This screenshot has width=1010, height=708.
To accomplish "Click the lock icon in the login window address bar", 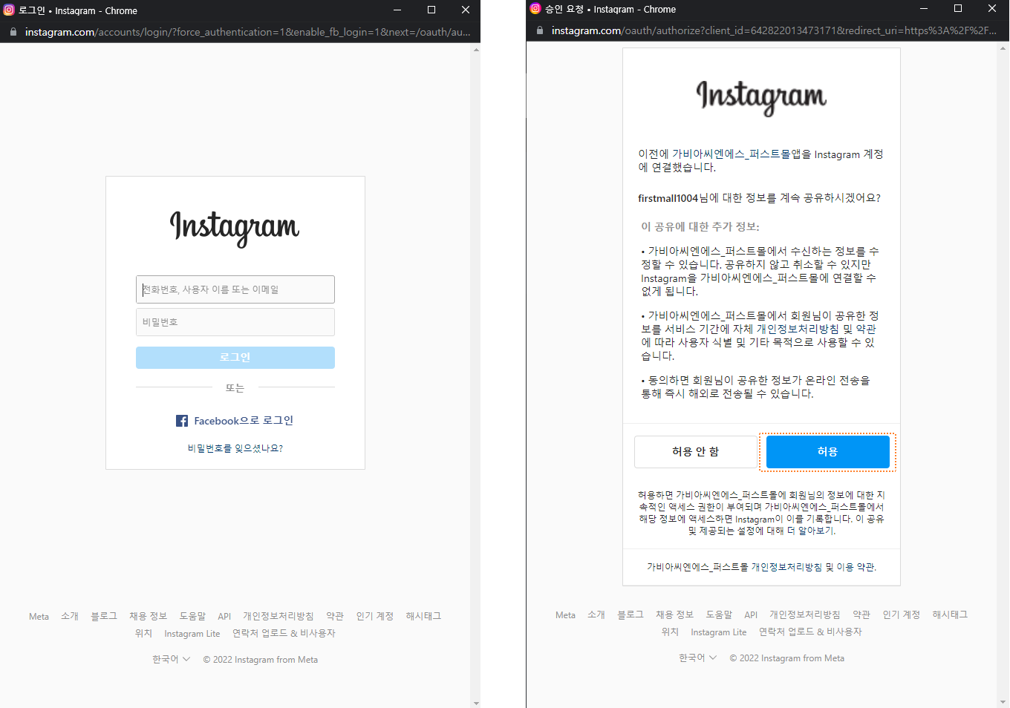I will click(x=13, y=32).
